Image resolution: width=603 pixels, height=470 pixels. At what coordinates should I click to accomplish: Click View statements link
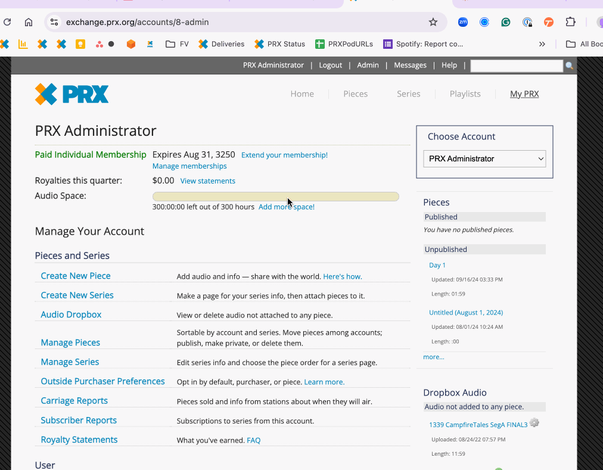click(208, 180)
